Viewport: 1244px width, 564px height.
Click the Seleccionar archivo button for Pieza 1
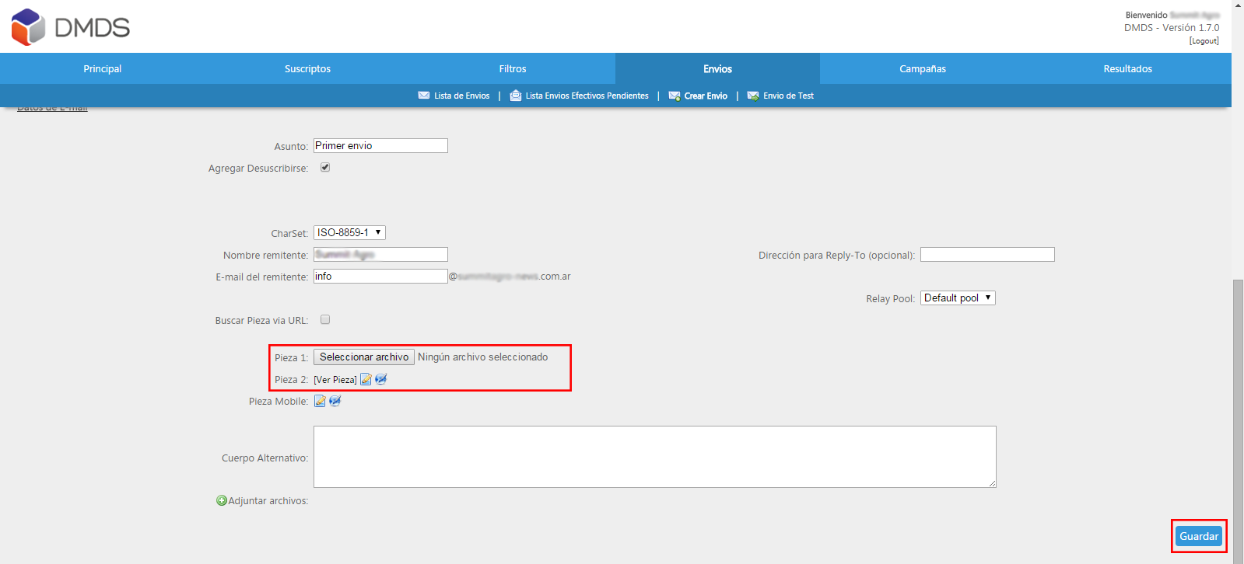364,357
